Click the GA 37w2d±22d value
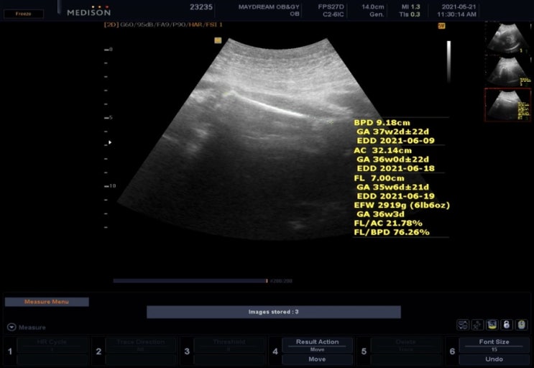This screenshot has height=368, width=534. click(392, 132)
